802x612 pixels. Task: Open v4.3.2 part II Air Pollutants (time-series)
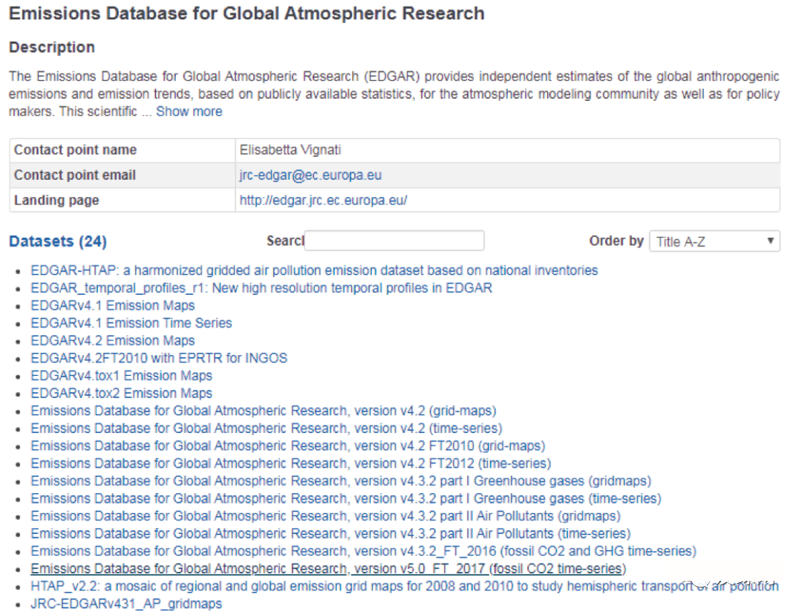pyautogui.click(x=330, y=533)
